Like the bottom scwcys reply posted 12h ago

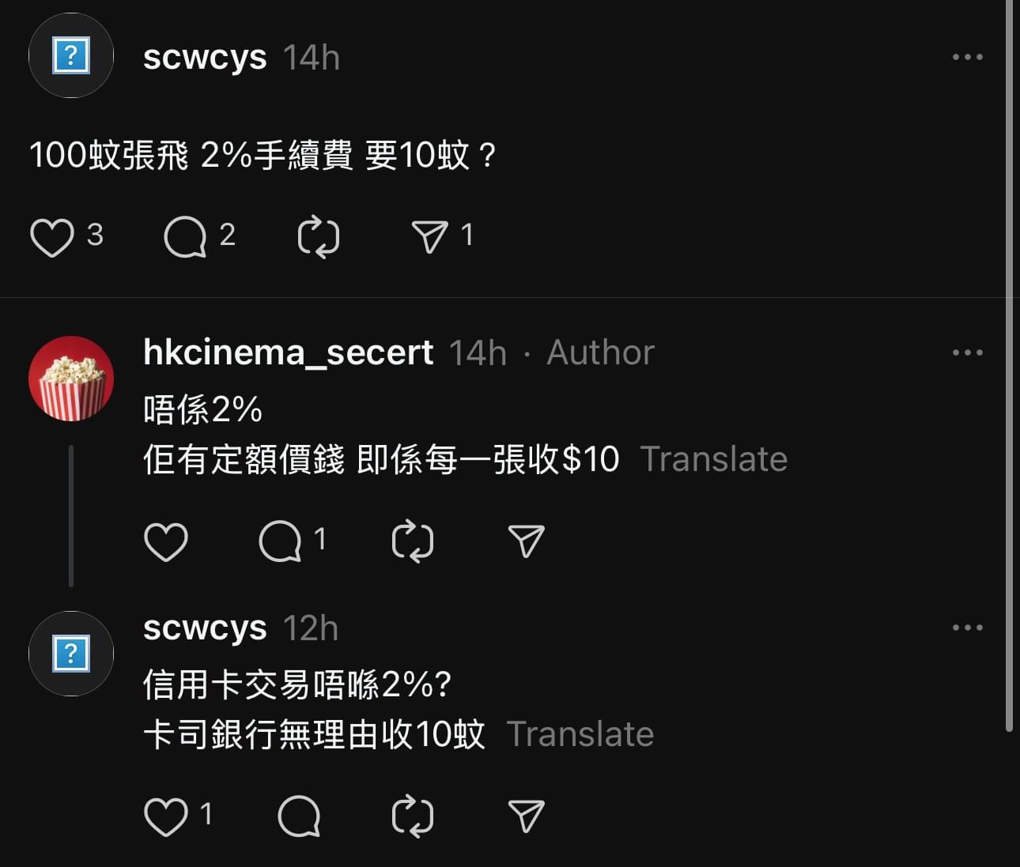pos(166,816)
